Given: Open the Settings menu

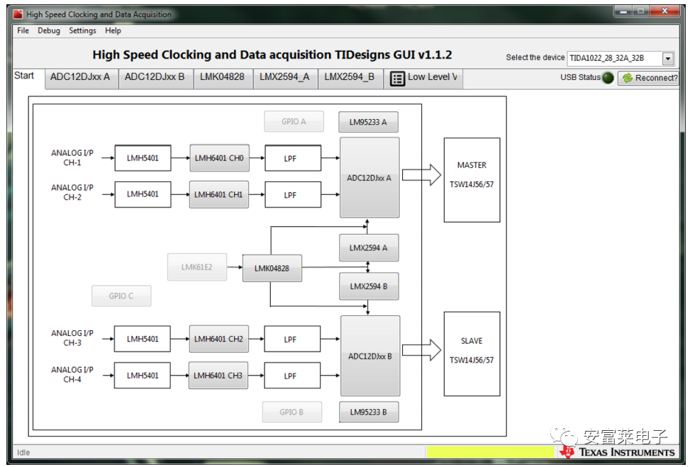Looking at the screenshot, I should [82, 30].
